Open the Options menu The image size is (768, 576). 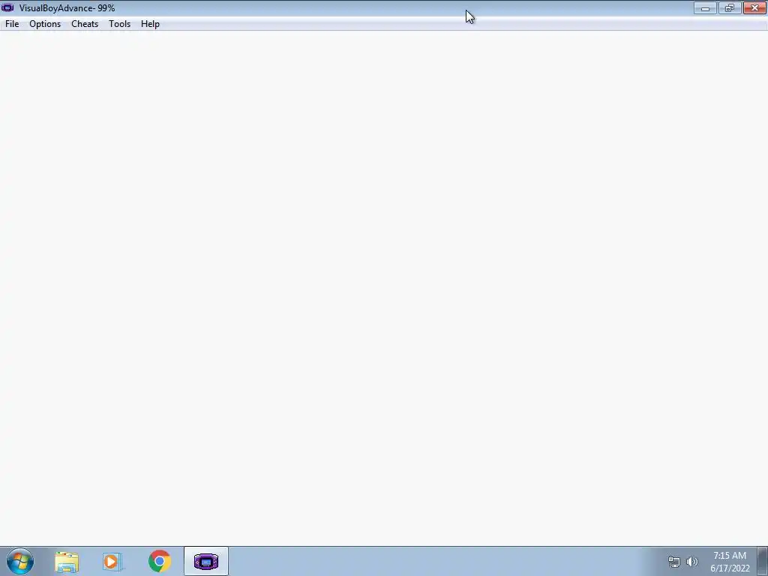[45, 24]
